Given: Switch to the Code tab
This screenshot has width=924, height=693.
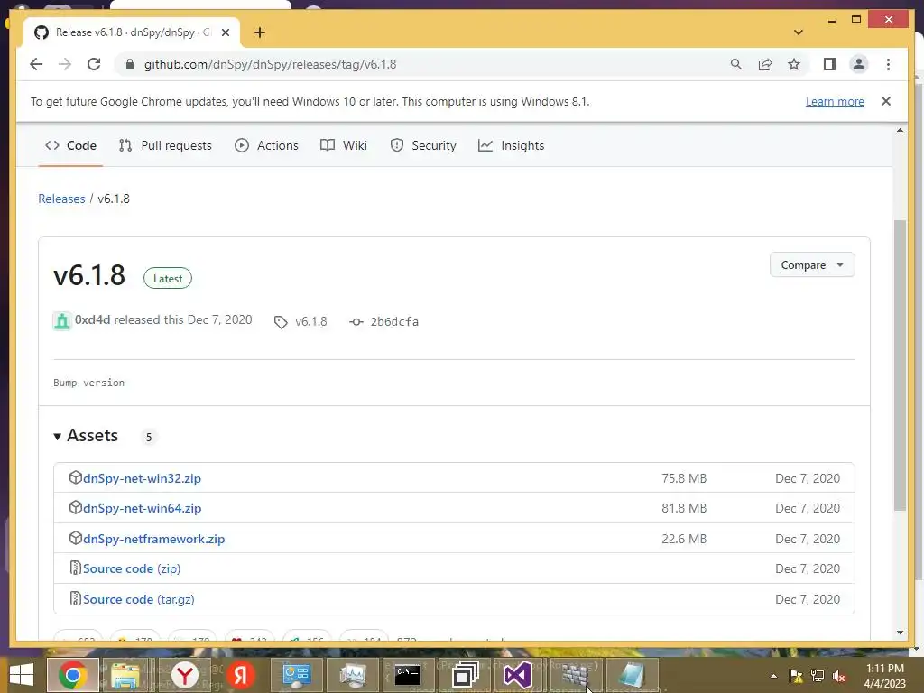Looking at the screenshot, I should click(x=70, y=145).
